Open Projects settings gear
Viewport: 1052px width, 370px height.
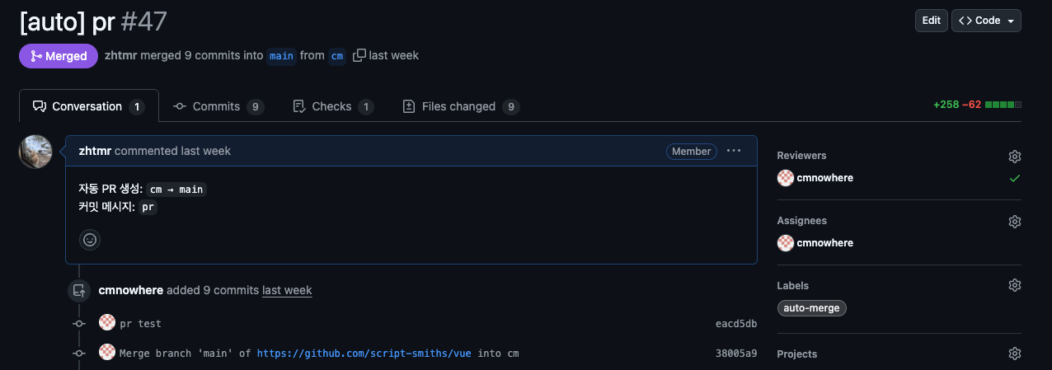point(1015,354)
